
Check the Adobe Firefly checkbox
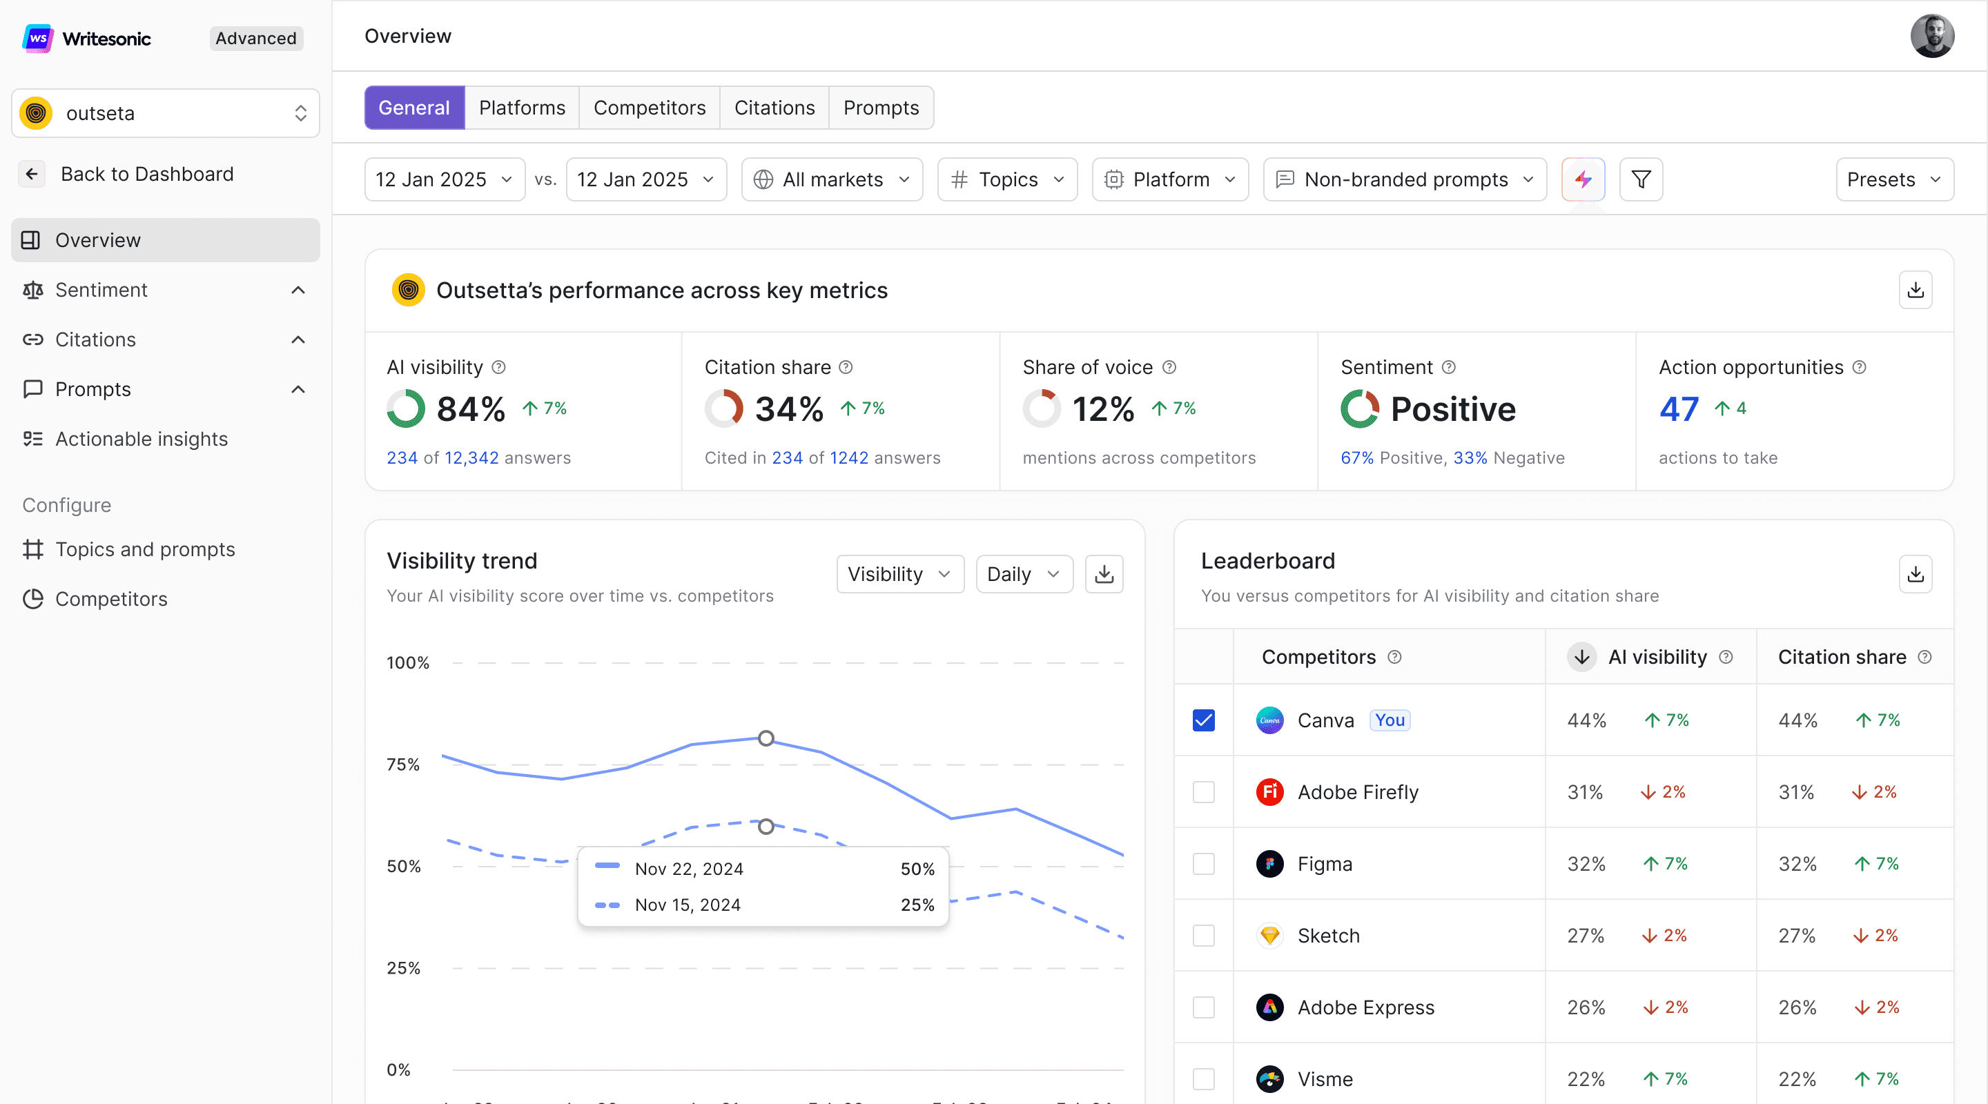point(1203,792)
